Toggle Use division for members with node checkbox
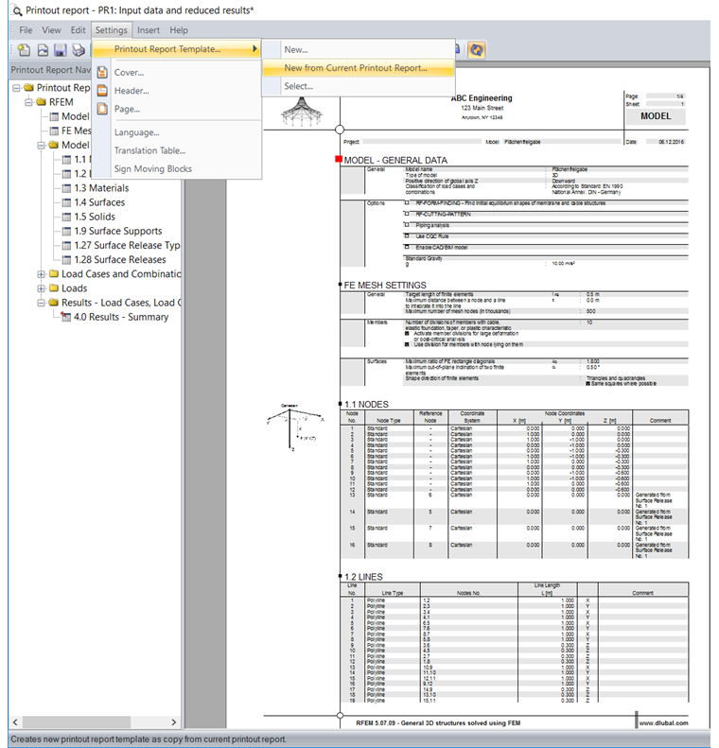 407,344
